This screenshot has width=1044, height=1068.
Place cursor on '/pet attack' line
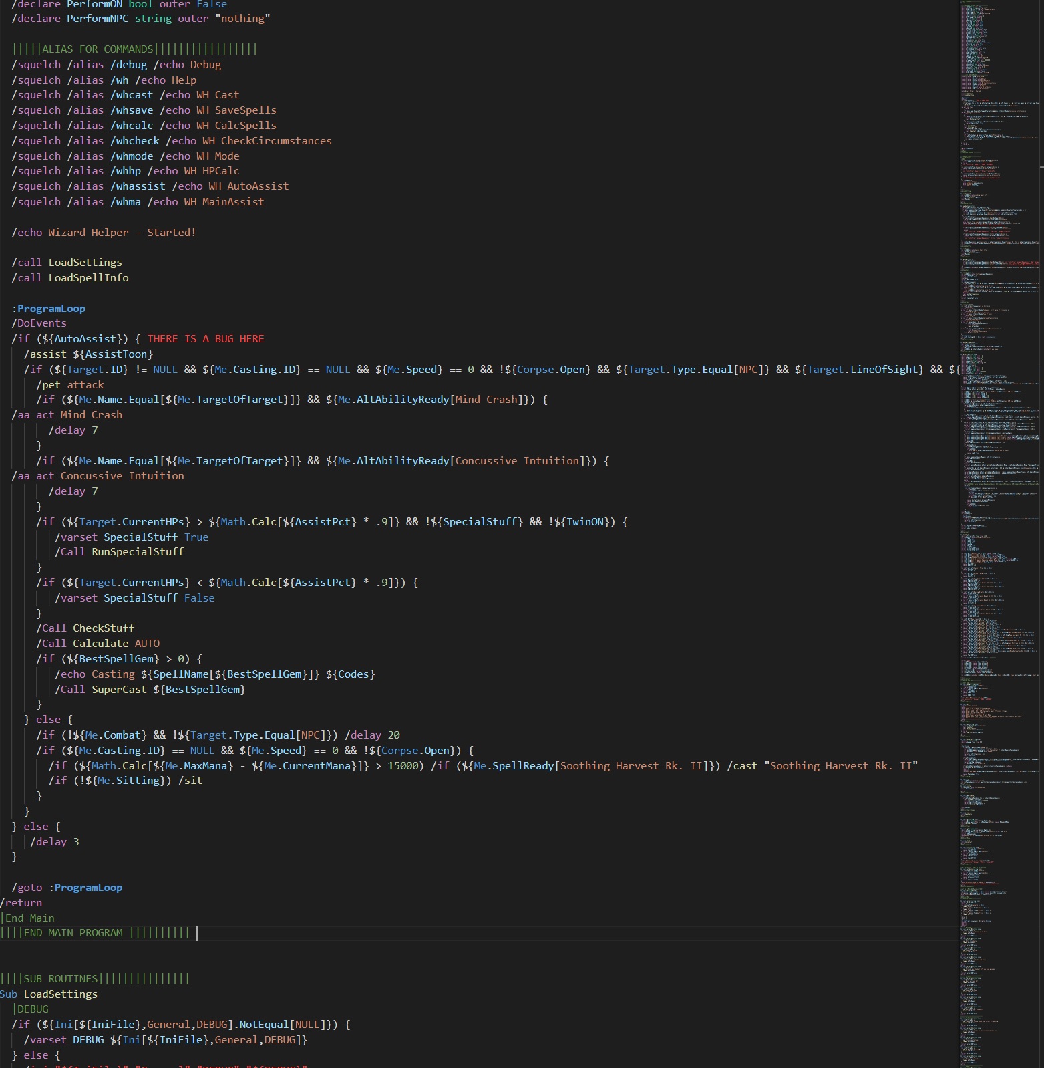[x=70, y=385]
